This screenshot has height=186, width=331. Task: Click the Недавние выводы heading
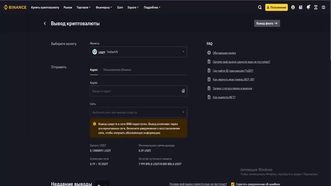point(71,184)
